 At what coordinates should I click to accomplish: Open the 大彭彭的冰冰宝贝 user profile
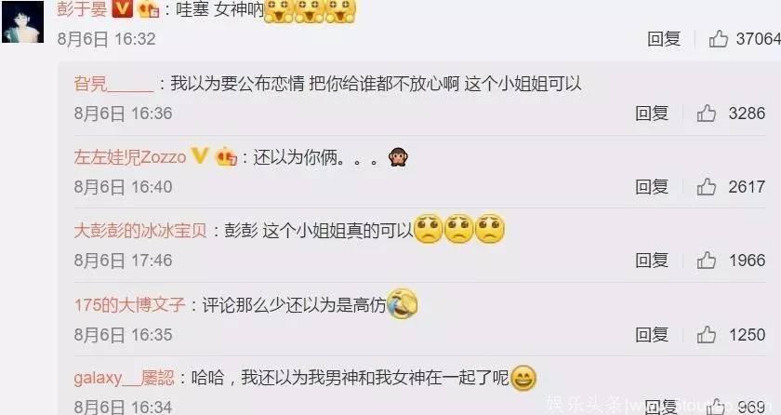(140, 231)
